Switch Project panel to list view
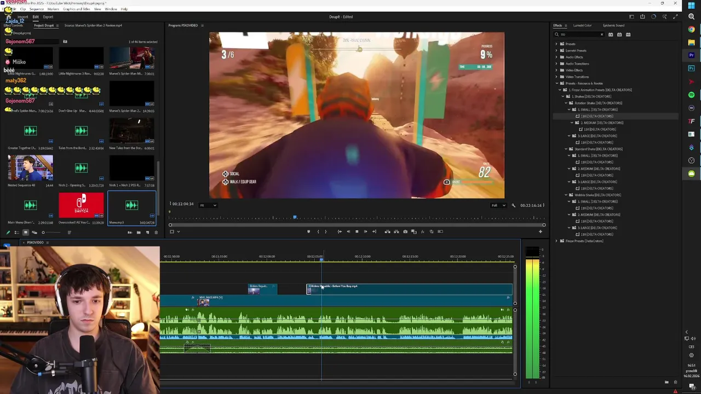Screen dimensions: 701x394 click(x=16, y=233)
